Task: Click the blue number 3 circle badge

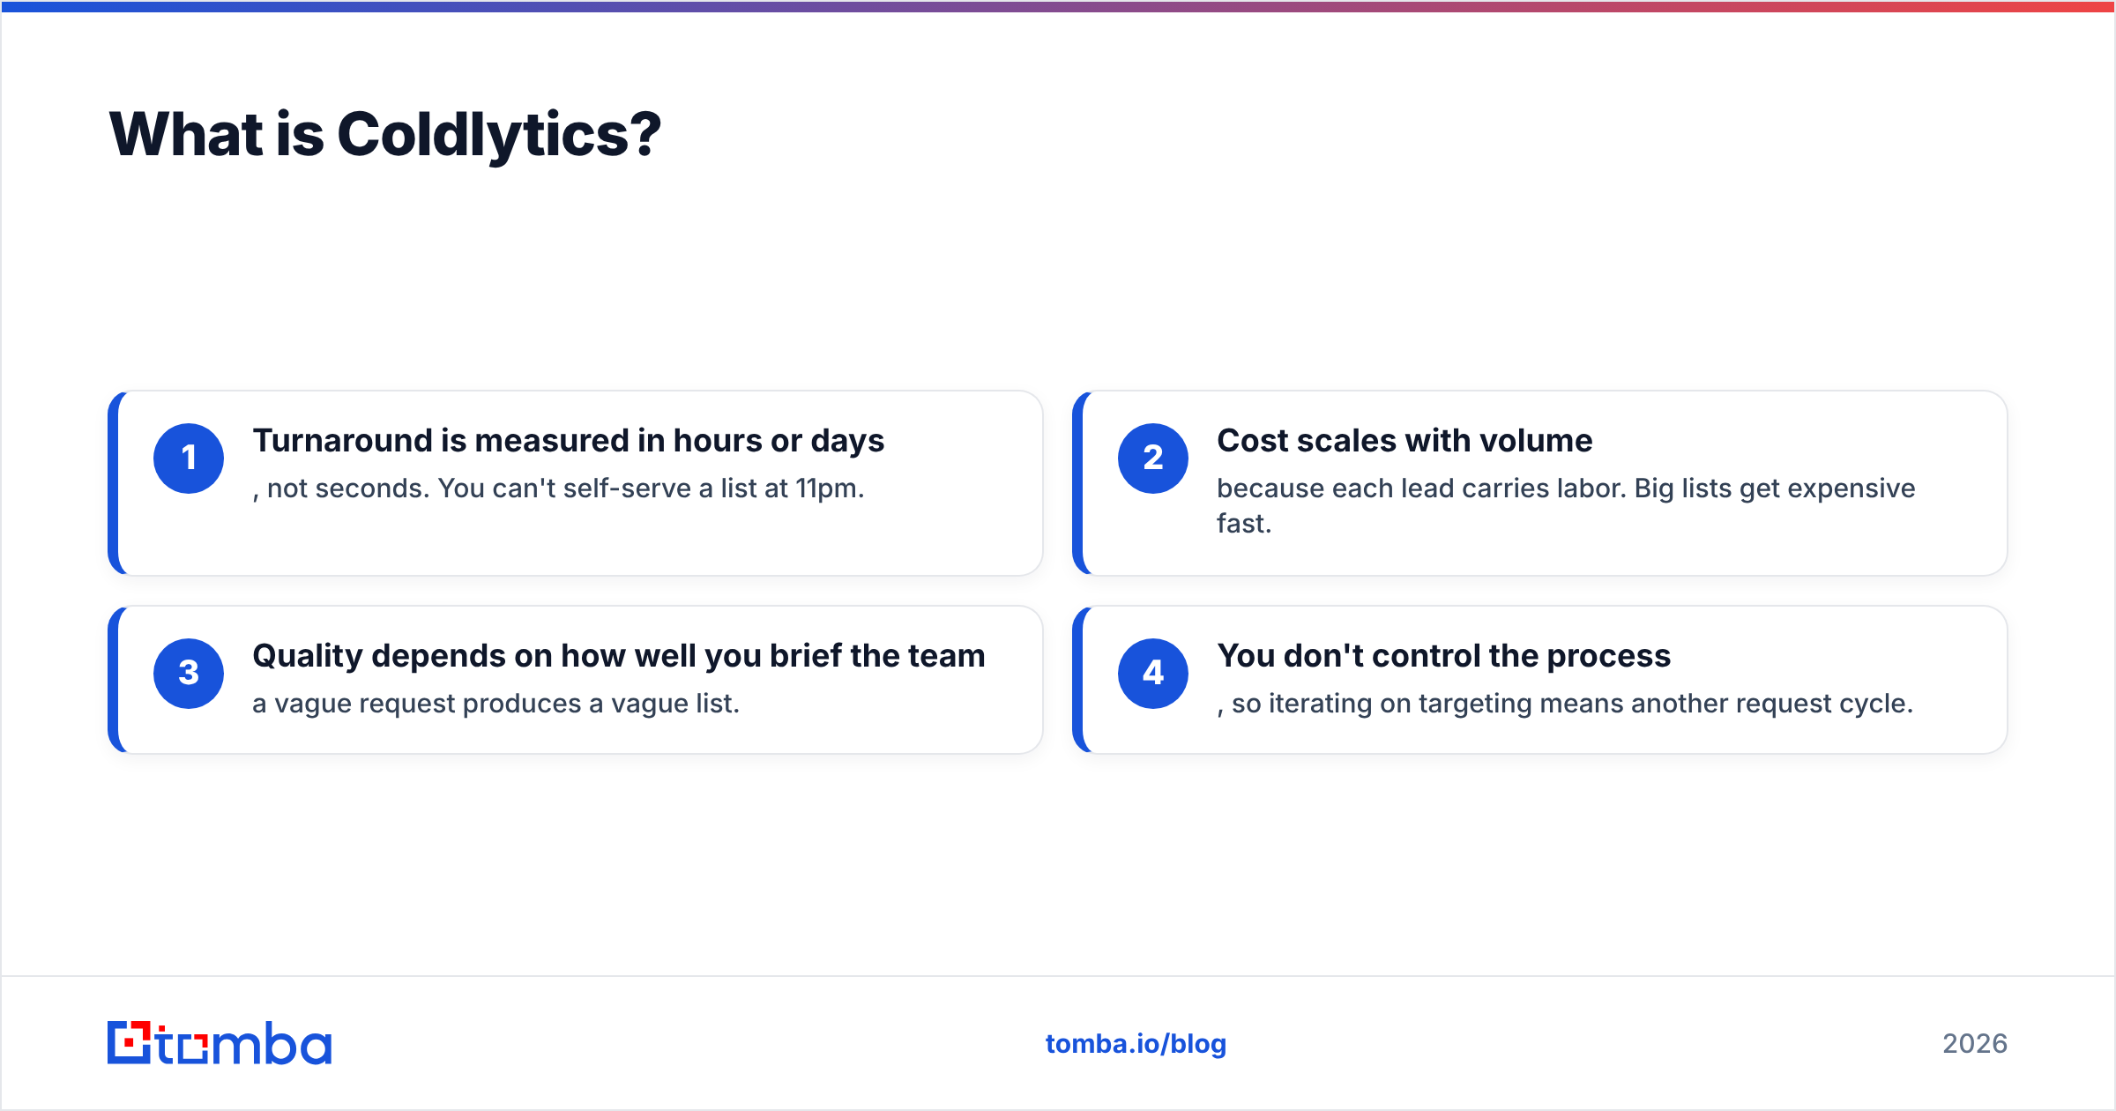Action: (x=189, y=674)
